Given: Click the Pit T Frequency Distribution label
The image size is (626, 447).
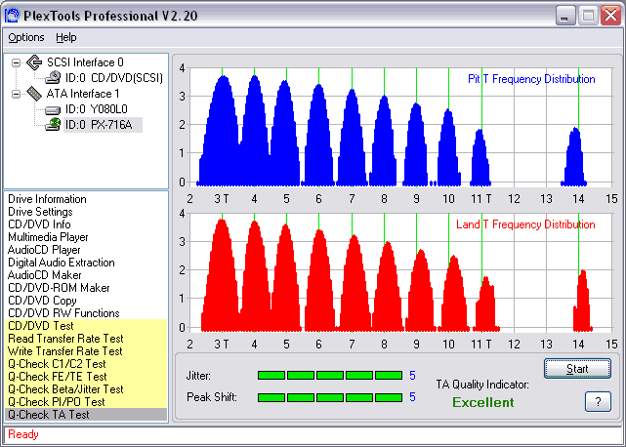Looking at the screenshot, I should [531, 79].
